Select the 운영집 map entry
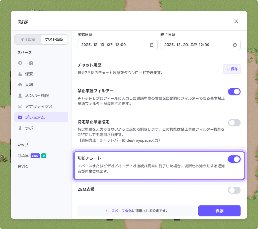The width and height of the screenshot is (258, 229). click(x=23, y=166)
